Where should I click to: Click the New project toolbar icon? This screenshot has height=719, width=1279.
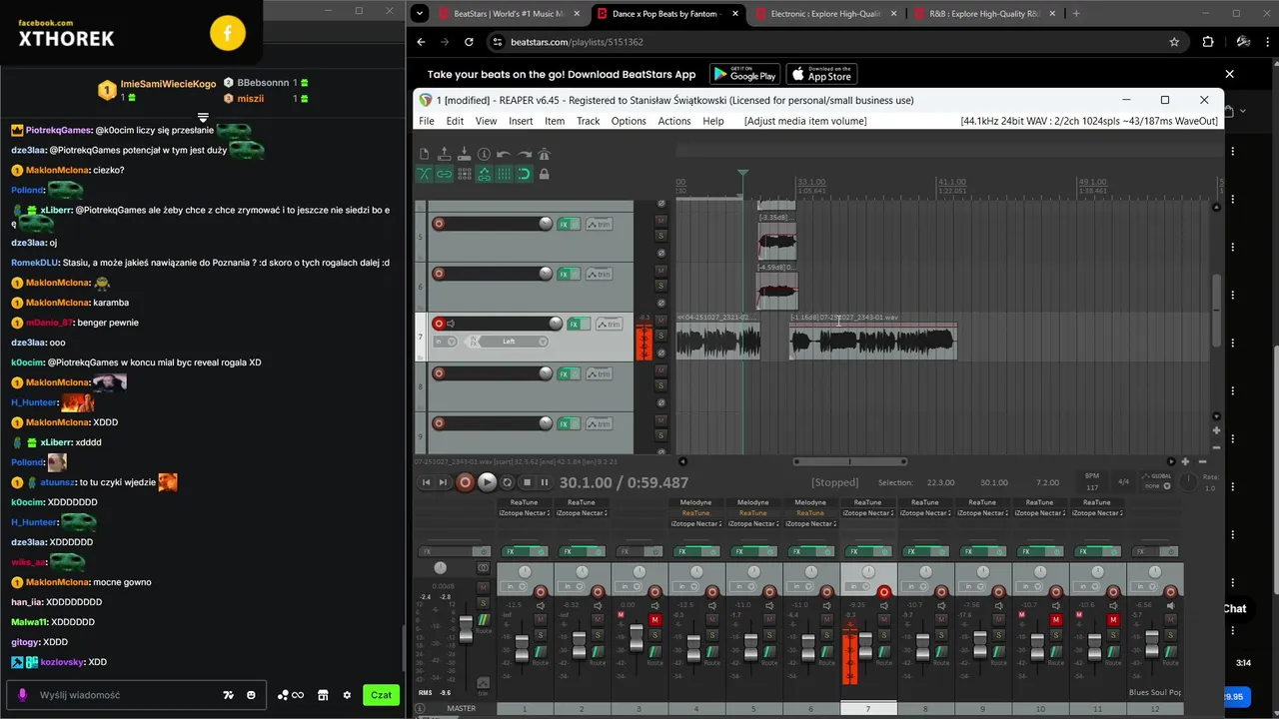(x=424, y=154)
